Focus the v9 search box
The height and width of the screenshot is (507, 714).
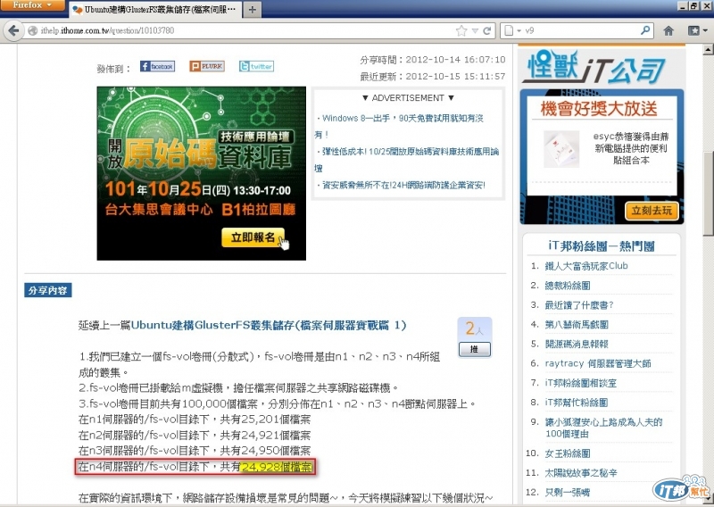coord(581,30)
